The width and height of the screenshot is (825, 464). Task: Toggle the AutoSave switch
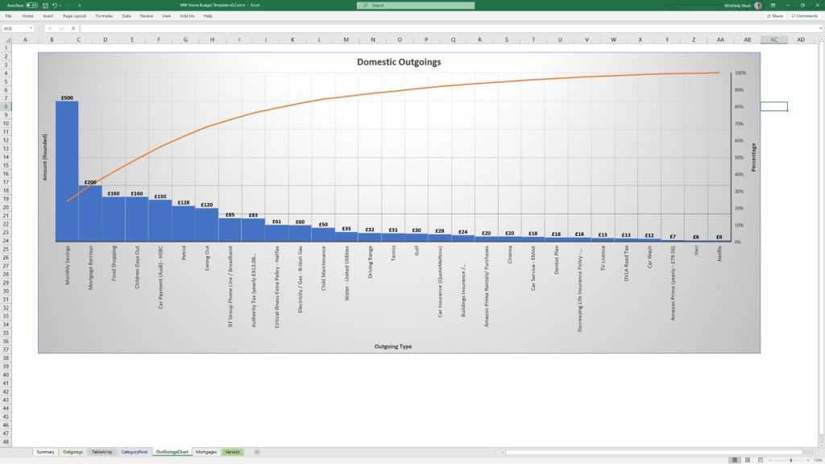tap(32, 5)
